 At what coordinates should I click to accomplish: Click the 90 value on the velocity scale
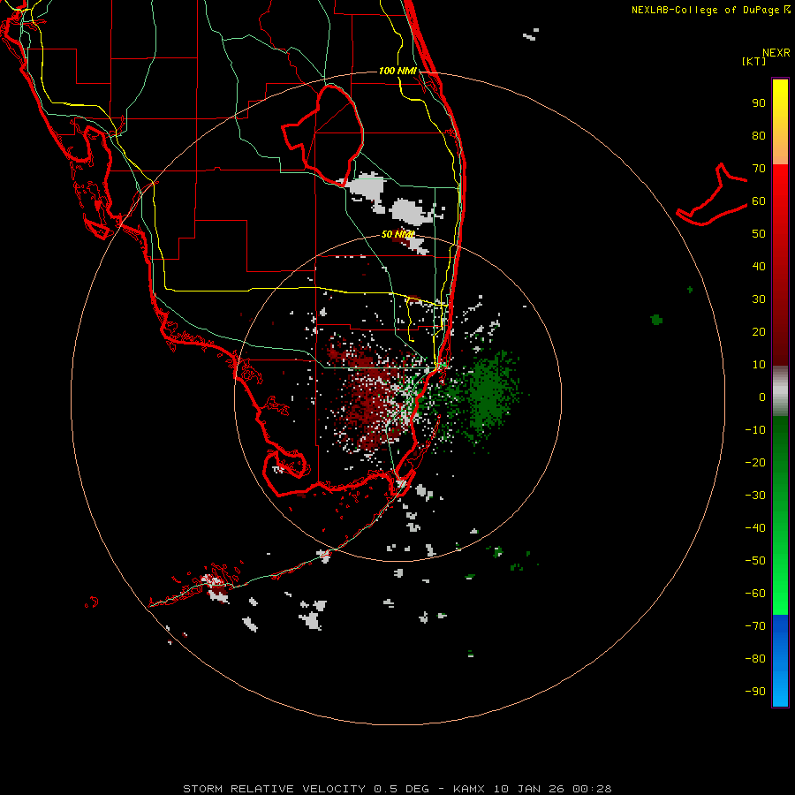tap(759, 103)
